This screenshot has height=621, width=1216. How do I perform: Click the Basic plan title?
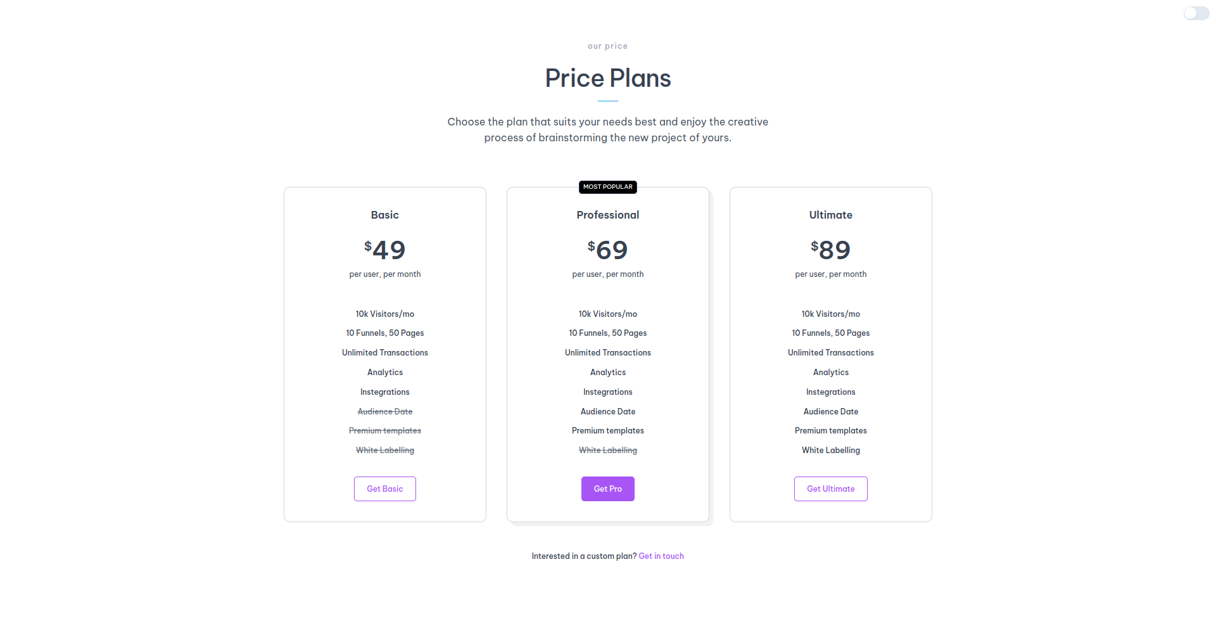click(384, 215)
